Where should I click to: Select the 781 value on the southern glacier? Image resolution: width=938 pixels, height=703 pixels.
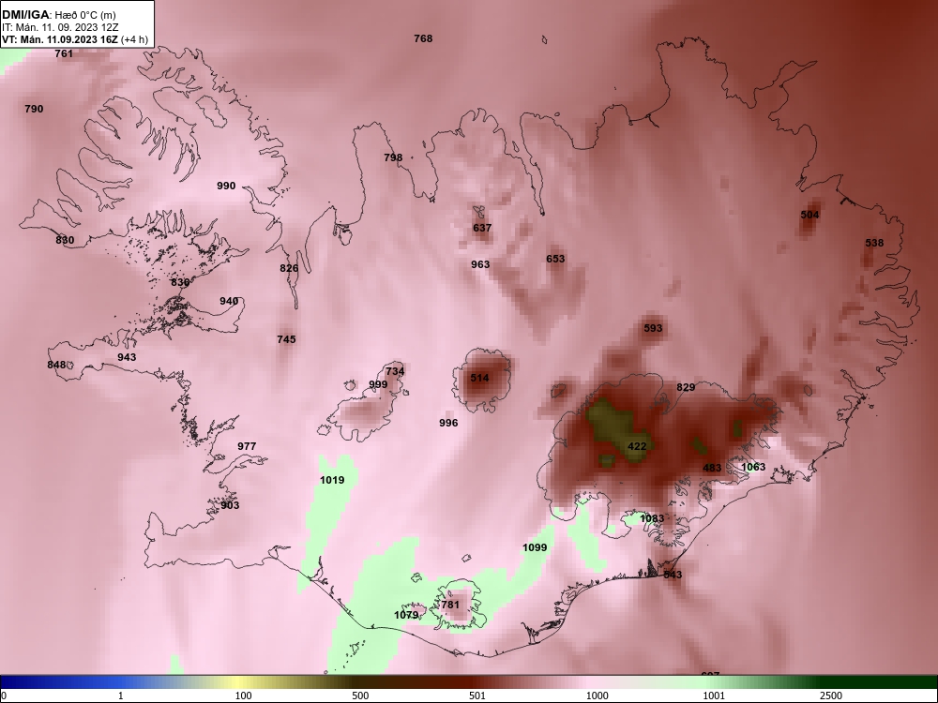click(x=450, y=605)
